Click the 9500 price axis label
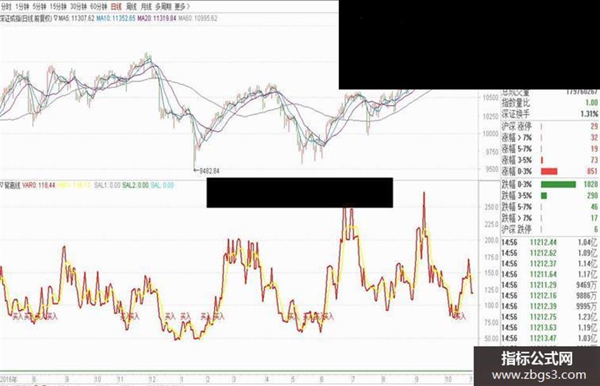The width and height of the screenshot is (600, 386). pos(491,170)
